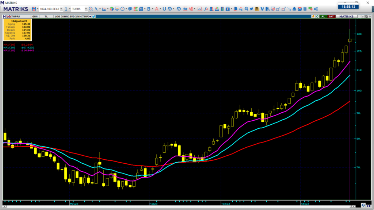The image size is (374, 210).
Task: Expand the TUPRS symbol dropdown
Action: [86, 9]
